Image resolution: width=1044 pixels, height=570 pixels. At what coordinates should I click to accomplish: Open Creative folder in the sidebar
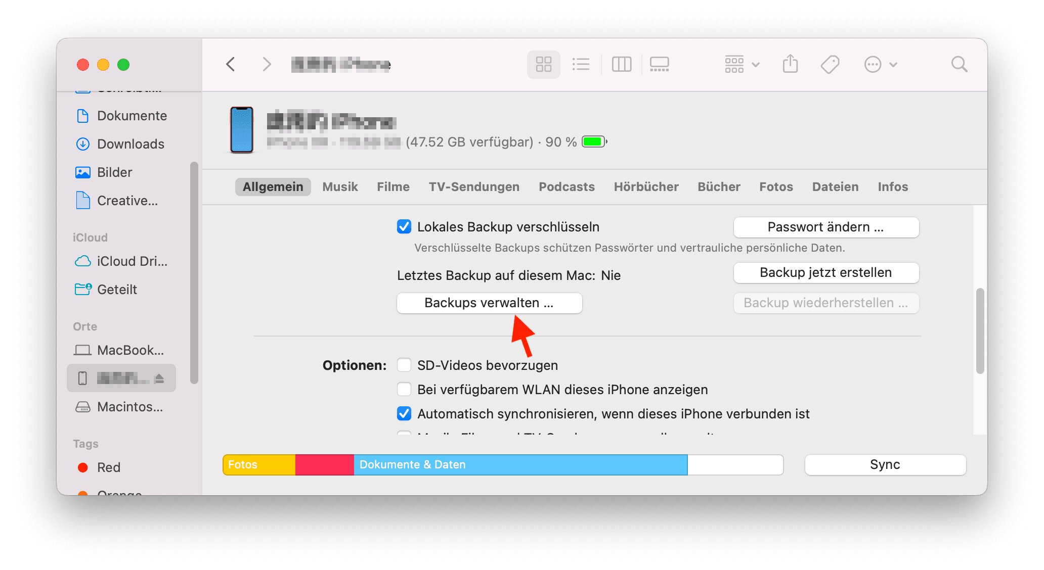click(x=121, y=201)
